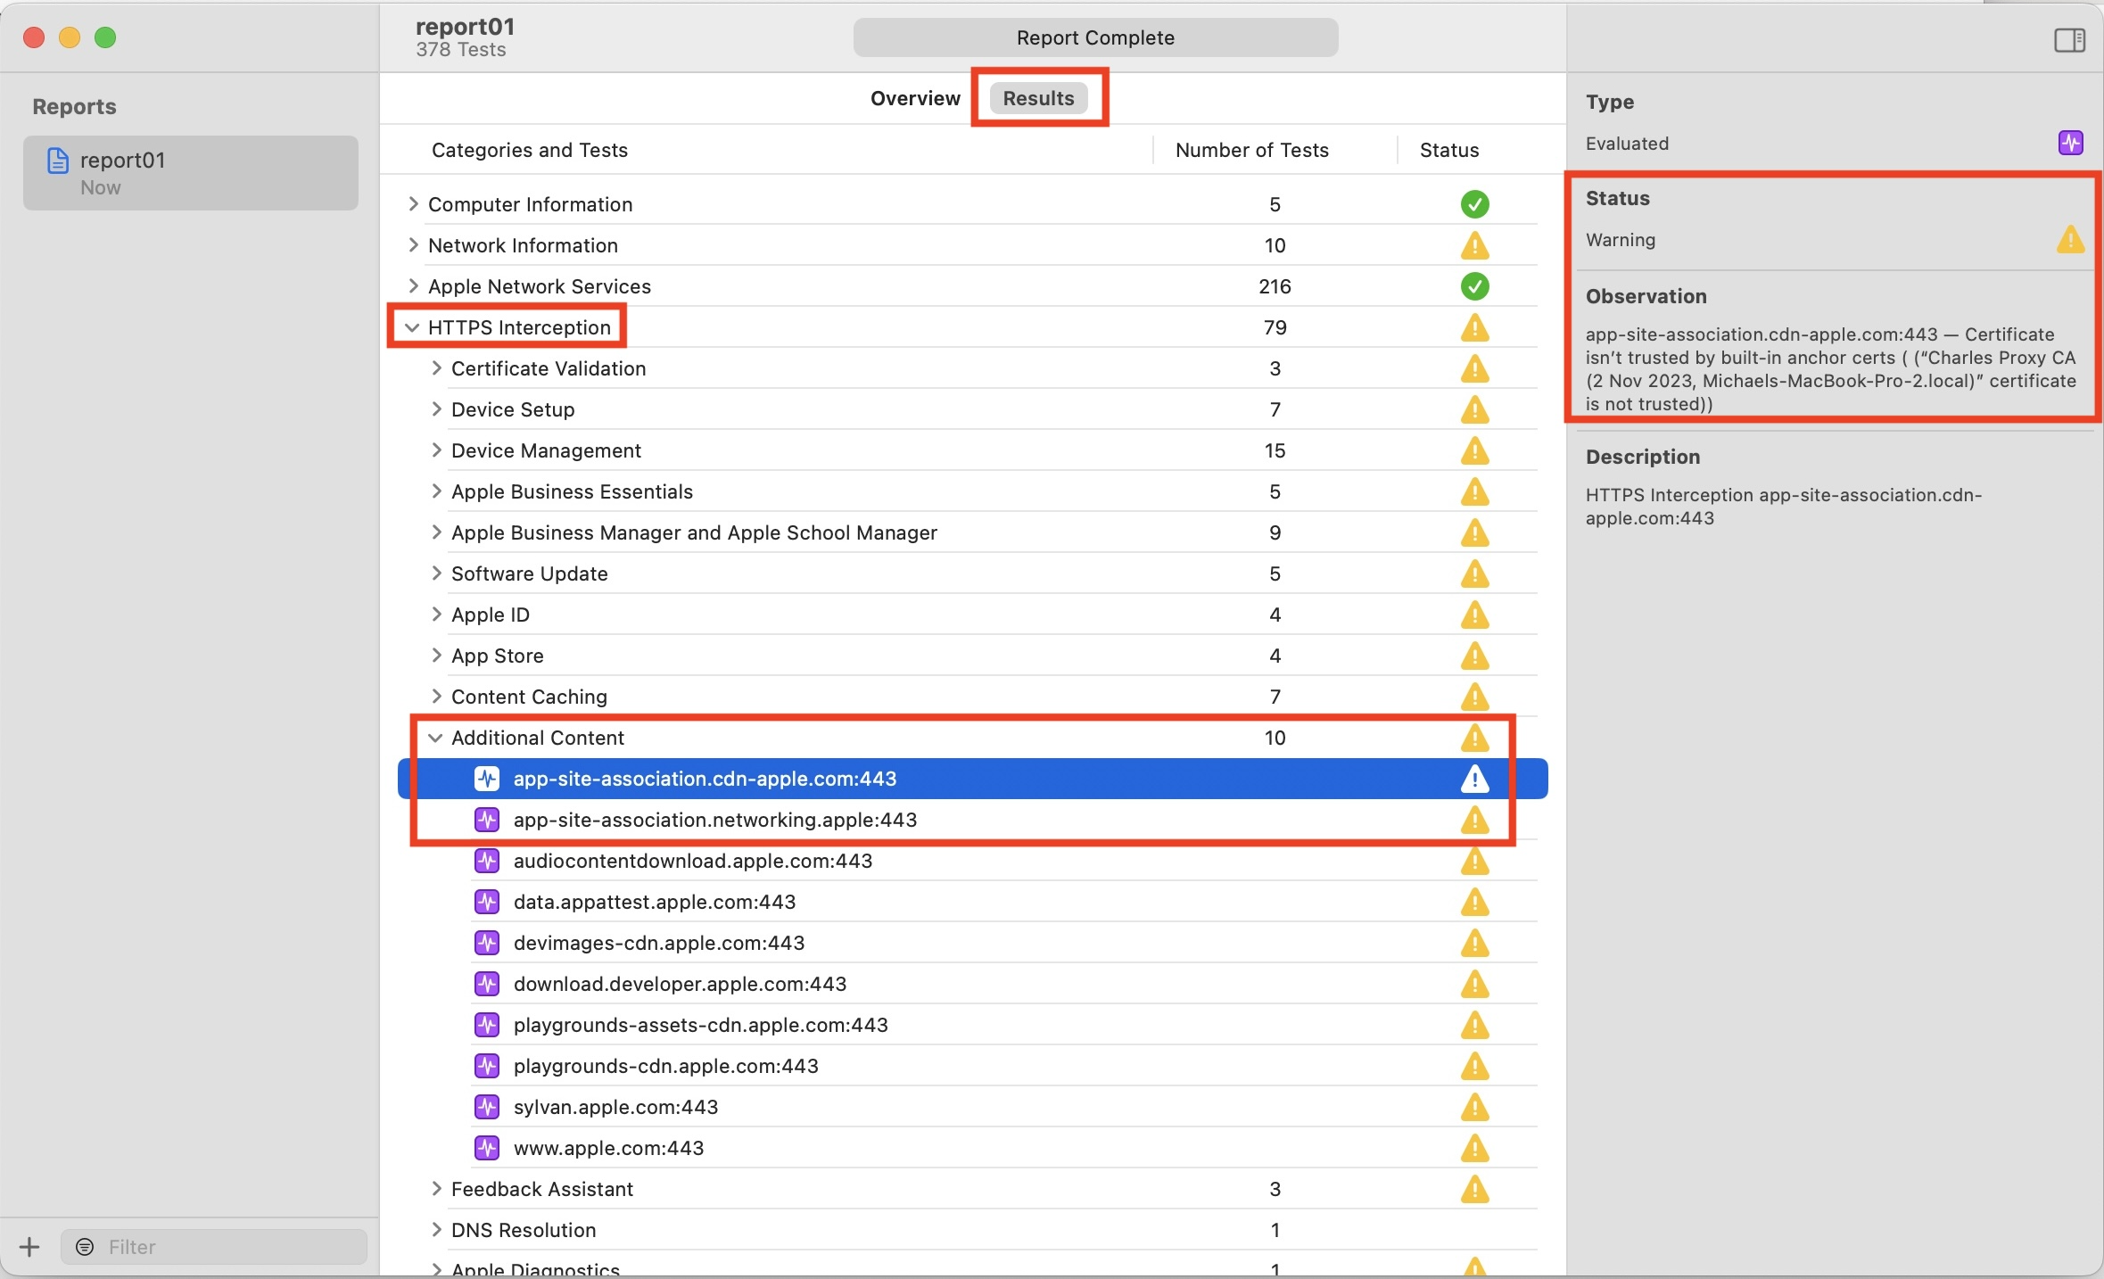The height and width of the screenshot is (1279, 2104).
Task: Collapse the HTTPS Interception category
Action: tap(411, 327)
